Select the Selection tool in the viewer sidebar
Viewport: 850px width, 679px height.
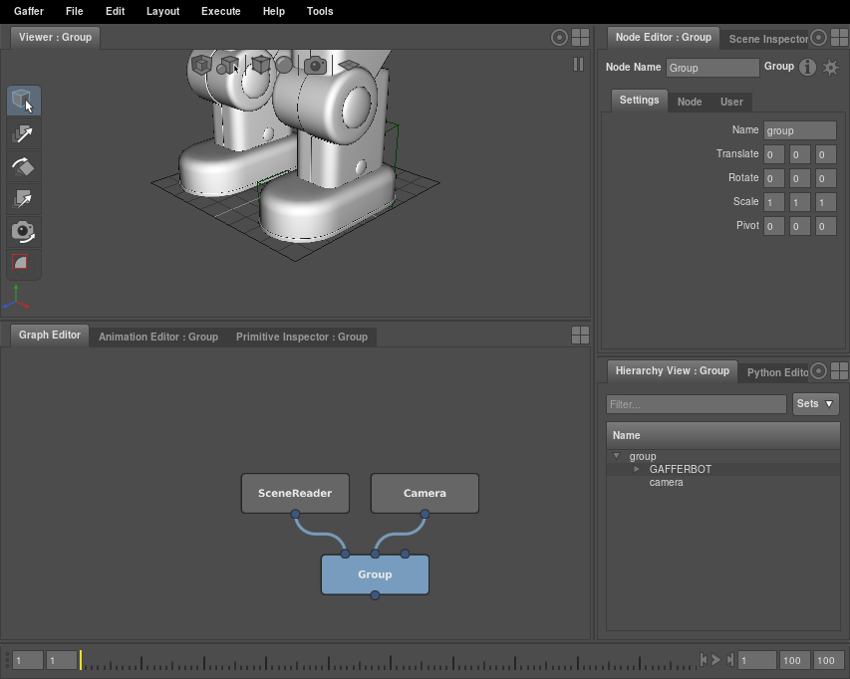(23, 101)
